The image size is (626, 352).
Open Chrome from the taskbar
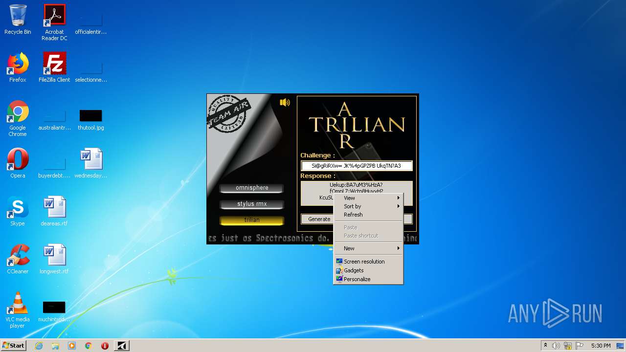click(x=89, y=346)
